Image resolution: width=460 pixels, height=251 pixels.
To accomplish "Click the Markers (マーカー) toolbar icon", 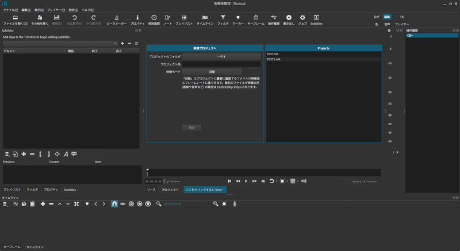I will tap(238, 18).
